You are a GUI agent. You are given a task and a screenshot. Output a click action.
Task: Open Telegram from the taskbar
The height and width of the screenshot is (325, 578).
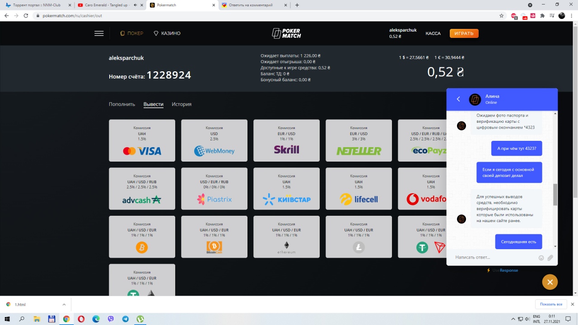click(x=126, y=319)
